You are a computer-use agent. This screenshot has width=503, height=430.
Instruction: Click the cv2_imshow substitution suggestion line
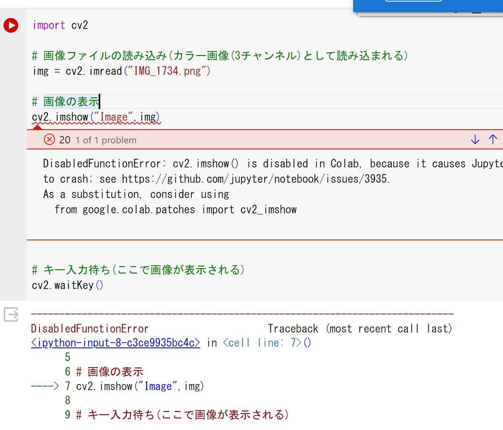(x=175, y=209)
